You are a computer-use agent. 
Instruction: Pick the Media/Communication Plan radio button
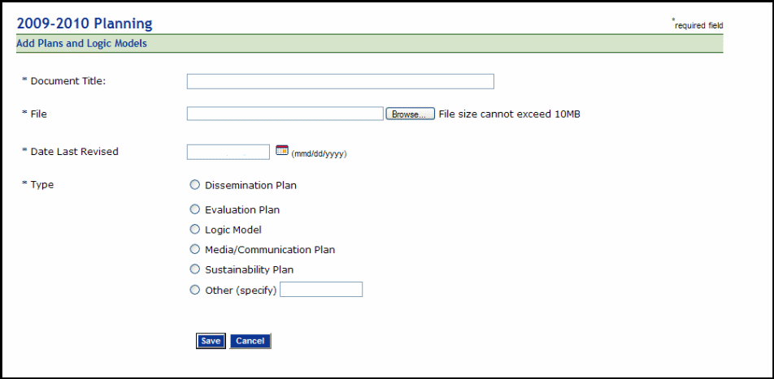[x=194, y=249]
